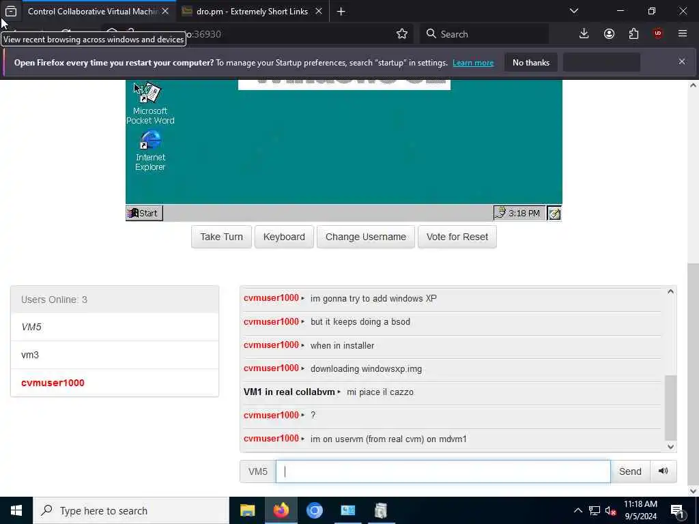Click the Change Username button
699x524 pixels.
(366, 237)
